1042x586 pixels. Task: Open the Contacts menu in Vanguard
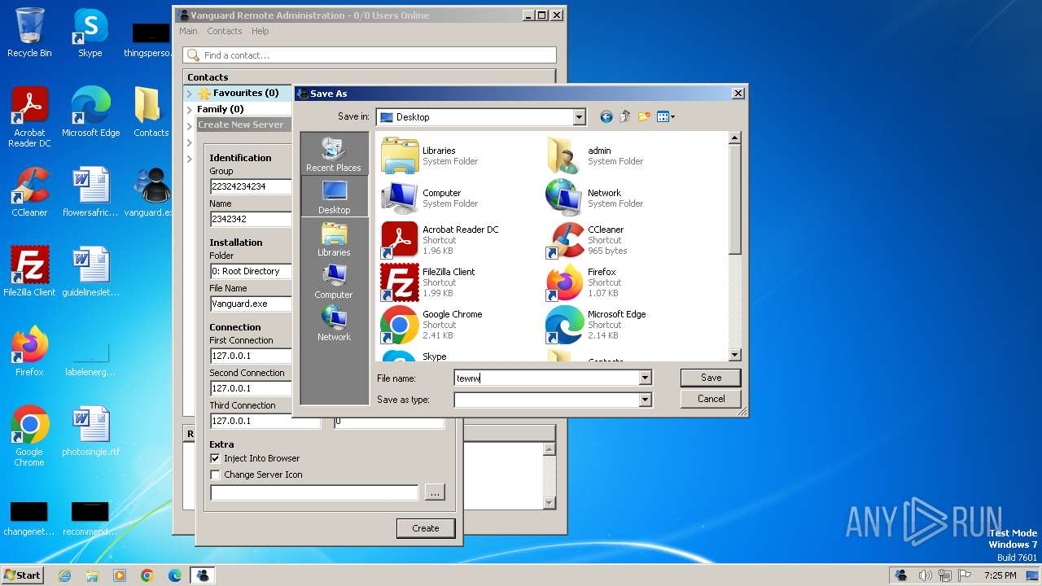pos(225,31)
